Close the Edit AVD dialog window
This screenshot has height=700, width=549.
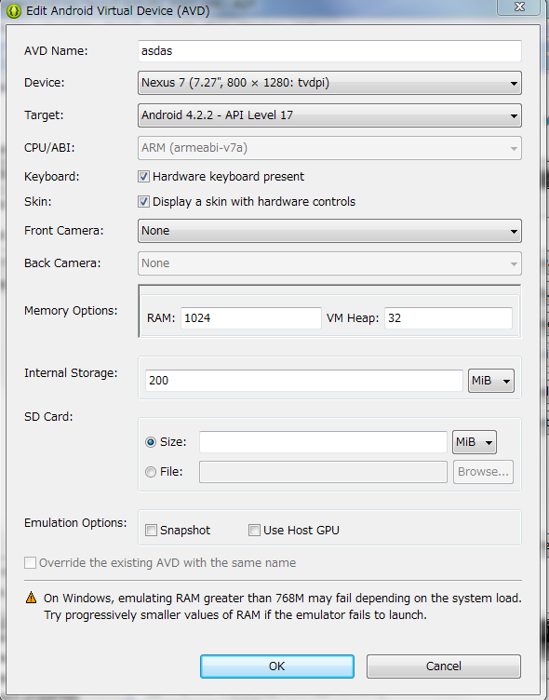tap(519, 7)
